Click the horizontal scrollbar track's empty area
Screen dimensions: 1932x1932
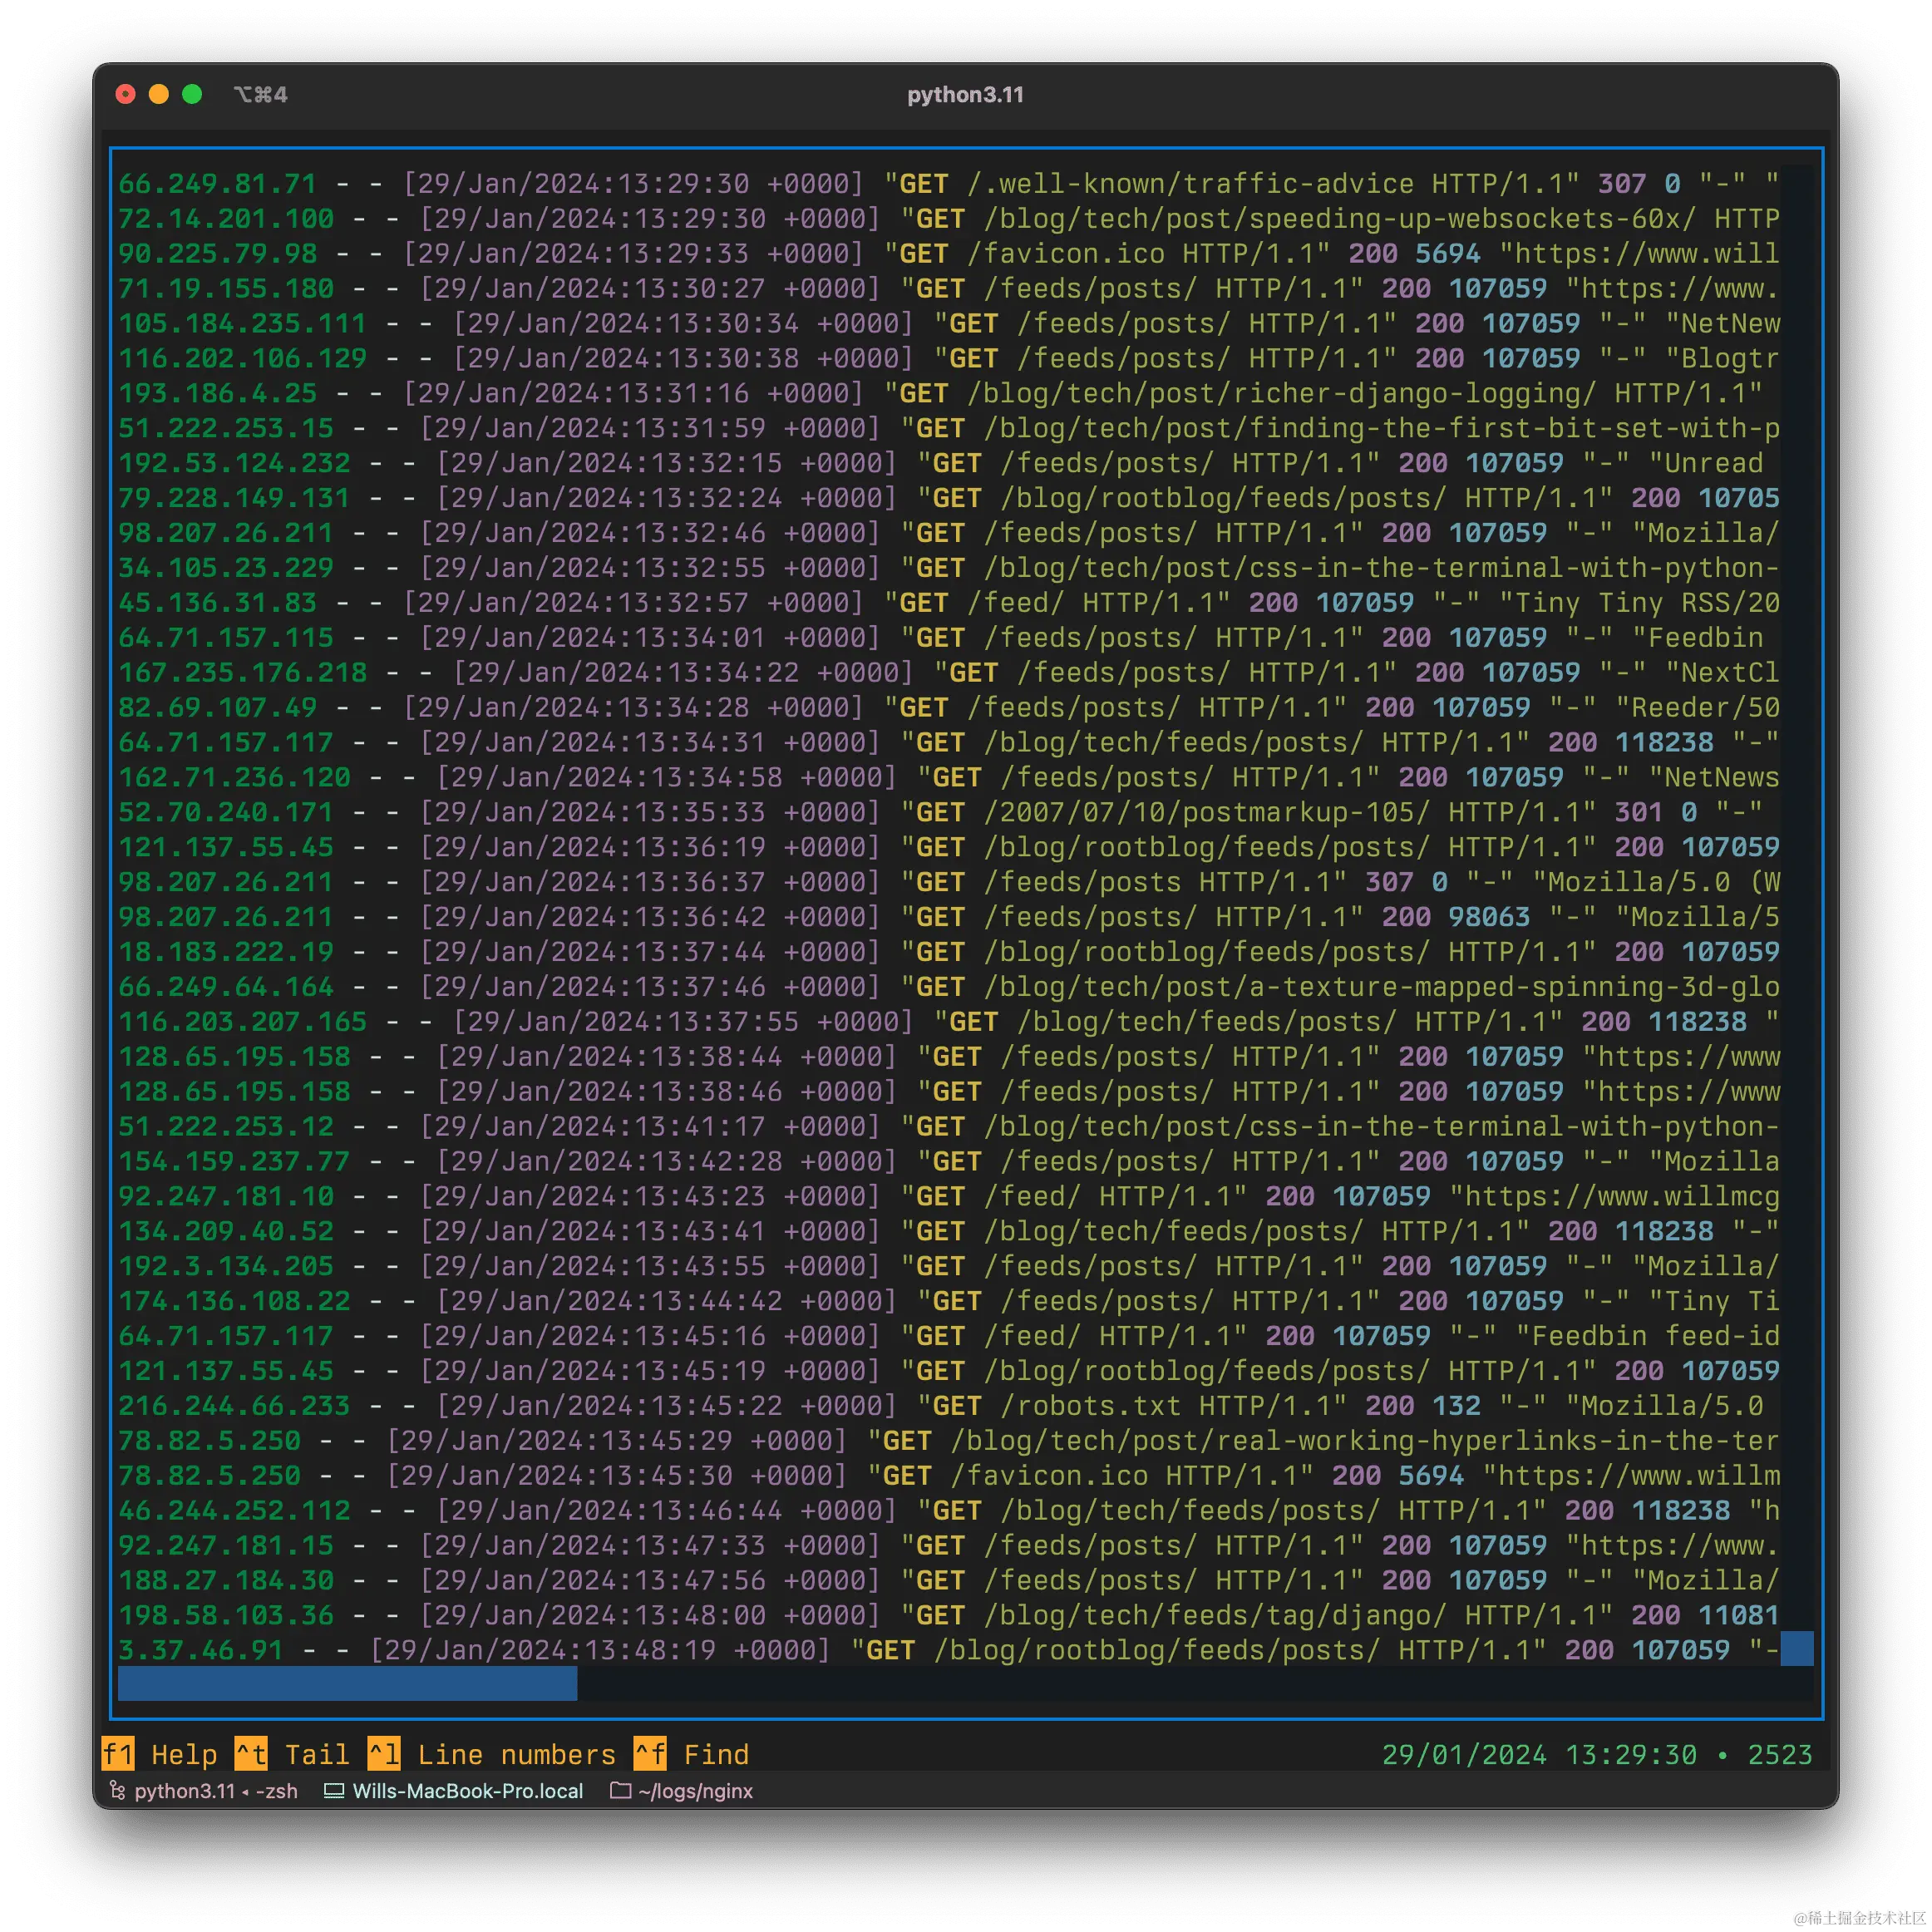click(1180, 1684)
